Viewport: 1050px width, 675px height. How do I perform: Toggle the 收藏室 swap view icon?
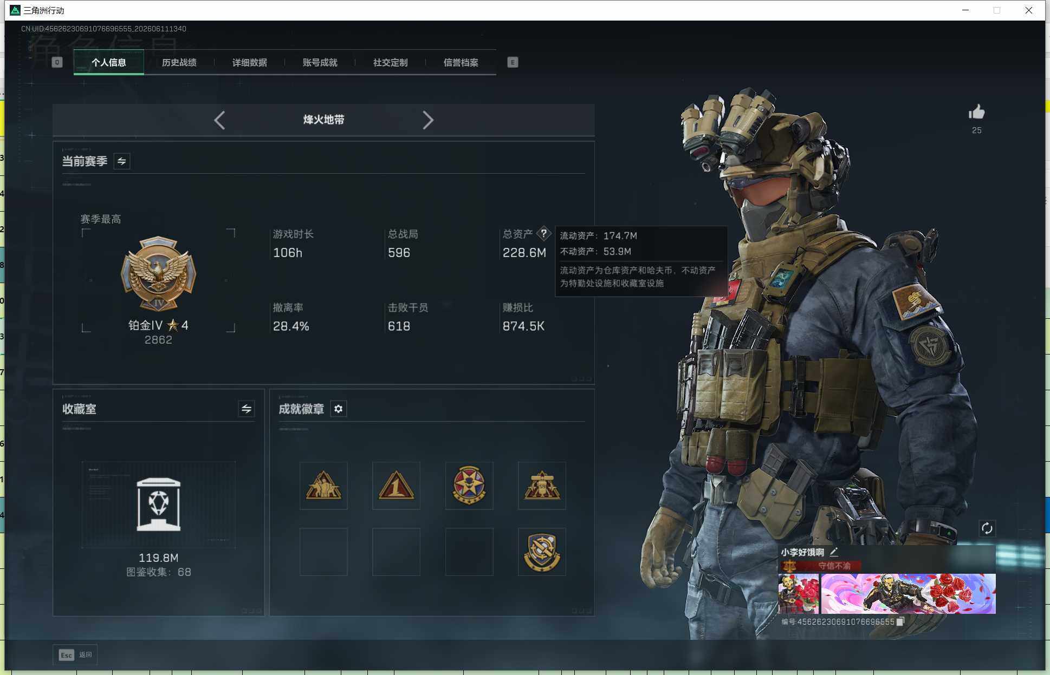click(x=247, y=409)
